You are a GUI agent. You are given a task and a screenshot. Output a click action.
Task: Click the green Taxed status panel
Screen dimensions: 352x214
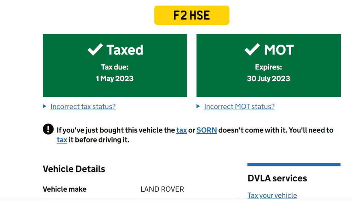[x=115, y=66]
